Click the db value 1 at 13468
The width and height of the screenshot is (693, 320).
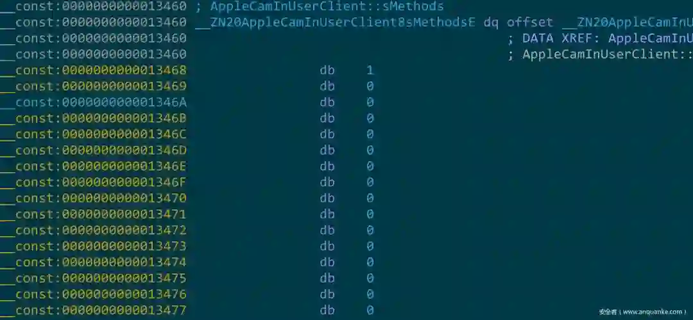370,70
